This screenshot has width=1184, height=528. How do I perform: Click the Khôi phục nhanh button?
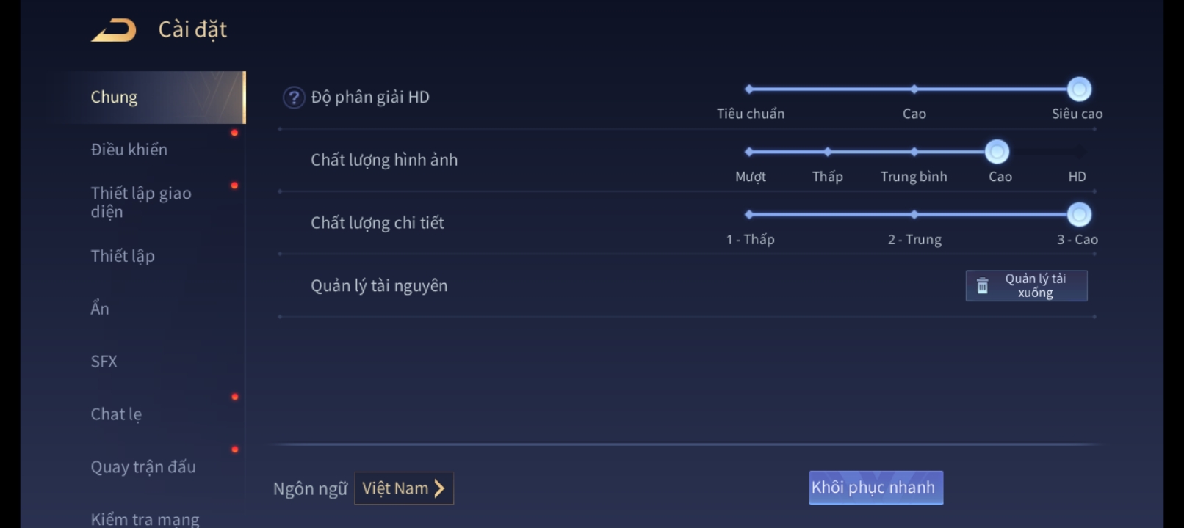876,488
